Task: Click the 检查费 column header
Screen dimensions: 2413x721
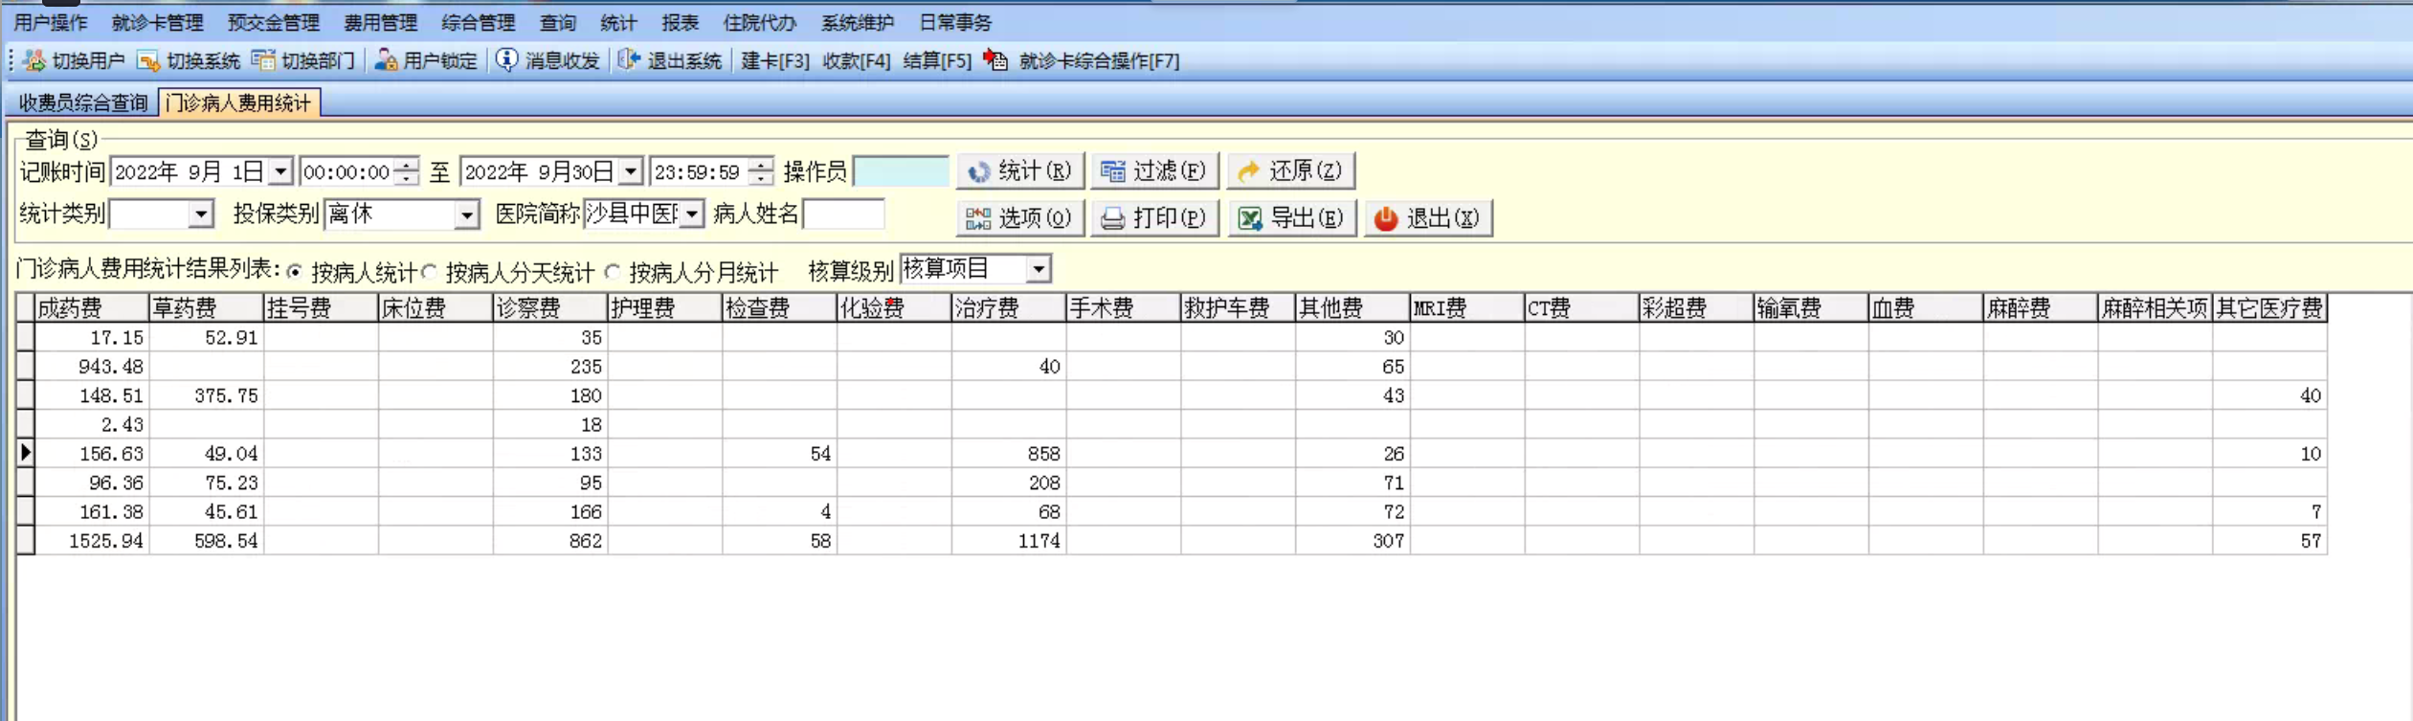Action: [x=779, y=308]
